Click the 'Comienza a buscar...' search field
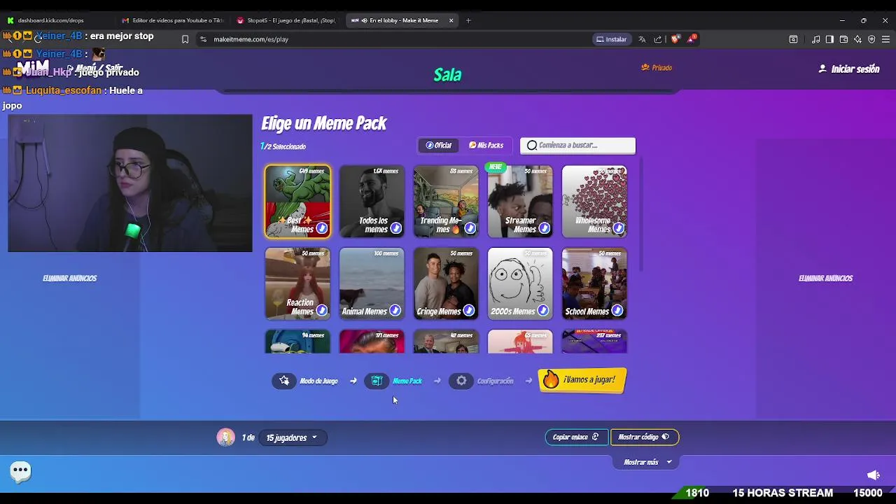 click(577, 145)
